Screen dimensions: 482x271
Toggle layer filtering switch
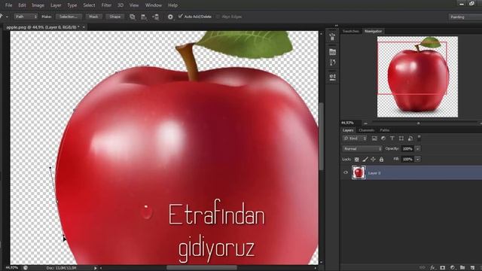(419, 138)
